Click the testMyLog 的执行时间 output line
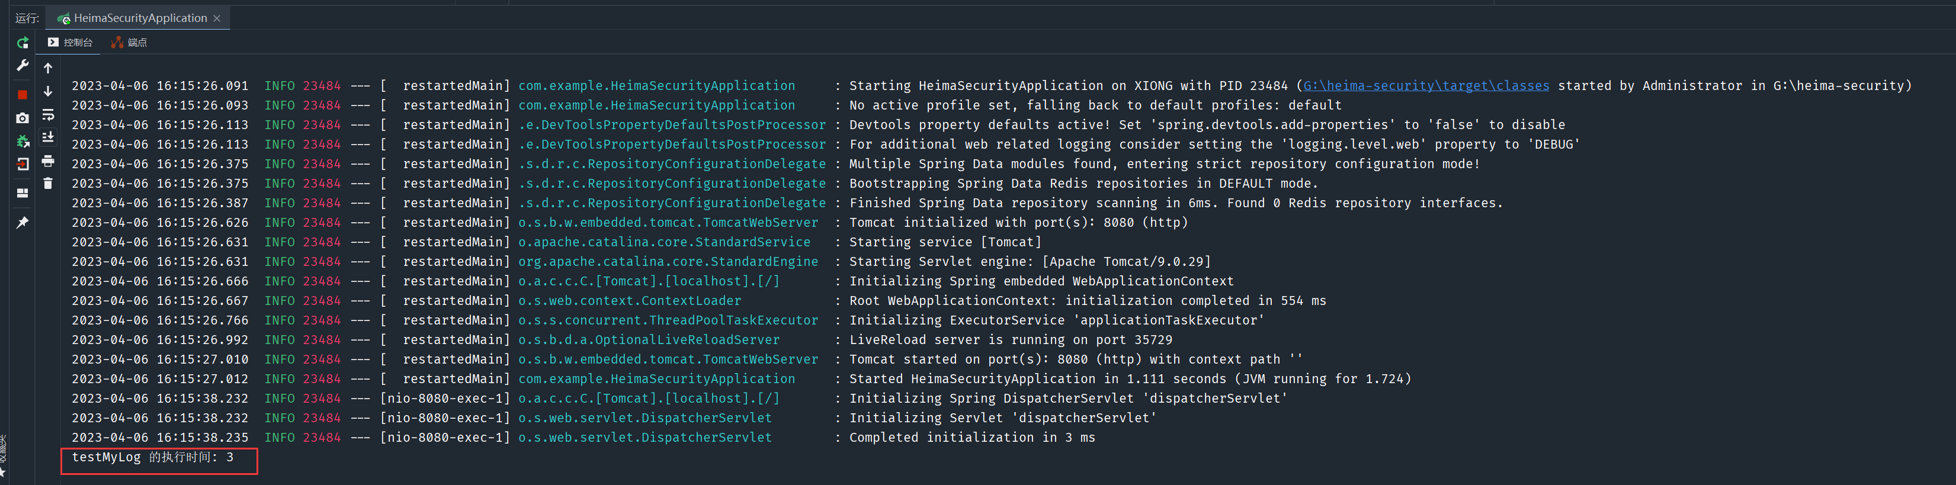The width and height of the screenshot is (1956, 485). pos(153,458)
